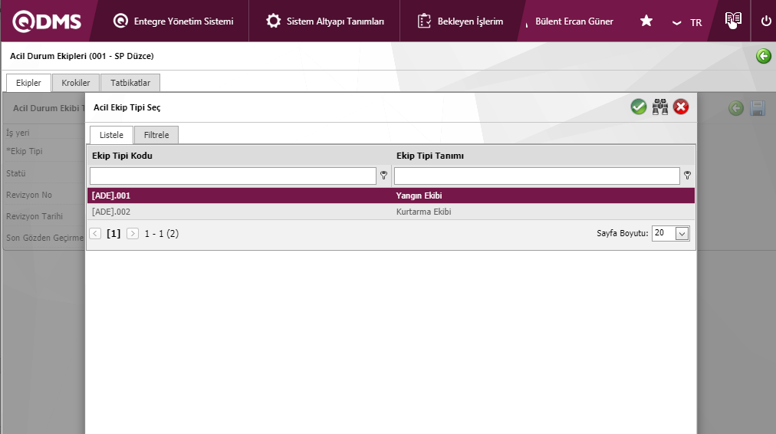Switch to the Tatbikatlar tab
This screenshot has height=434, width=776.
pos(130,83)
